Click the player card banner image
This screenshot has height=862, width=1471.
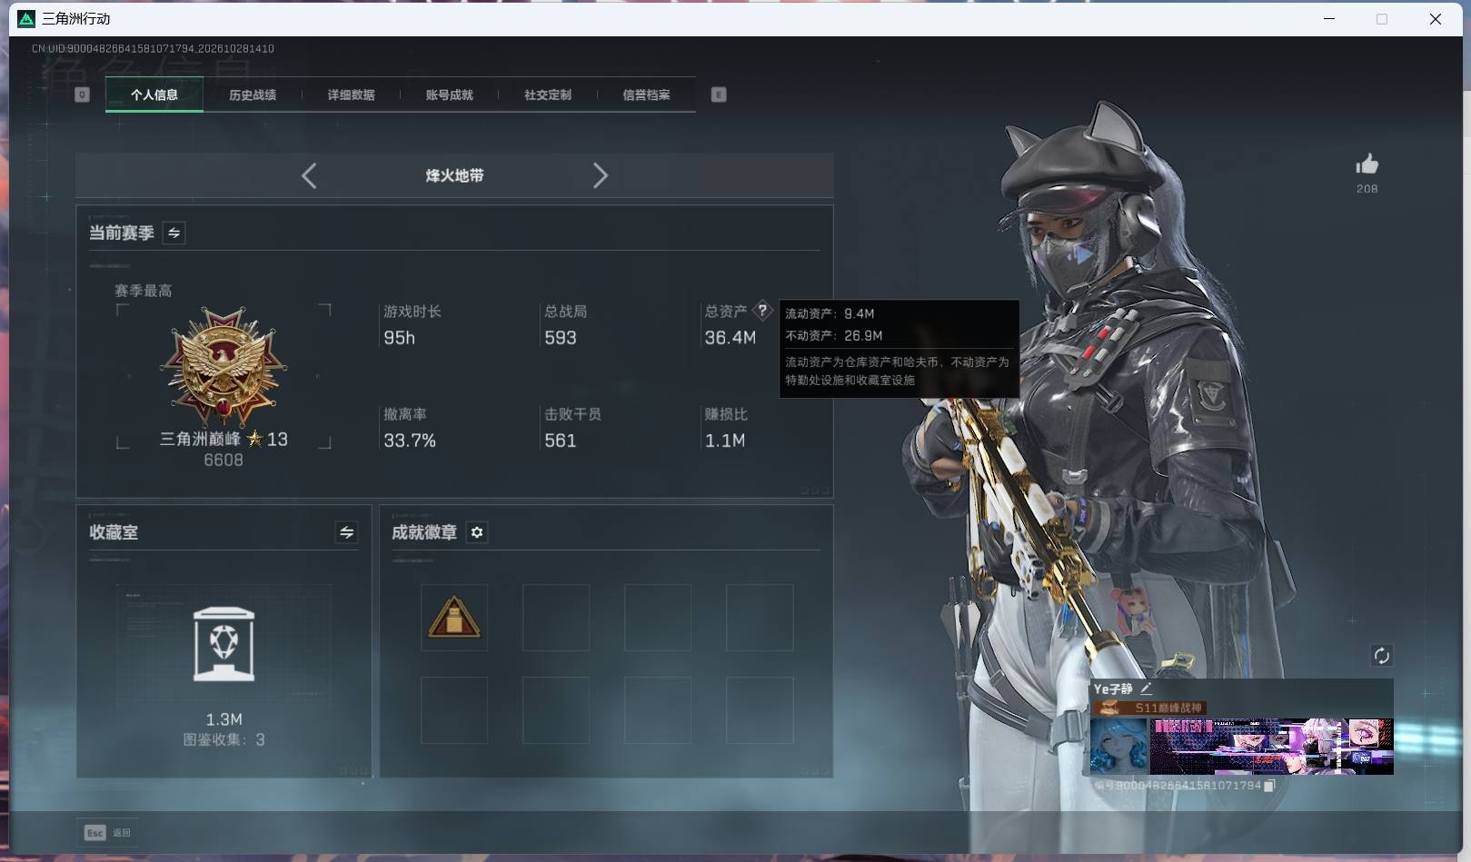(x=1271, y=746)
